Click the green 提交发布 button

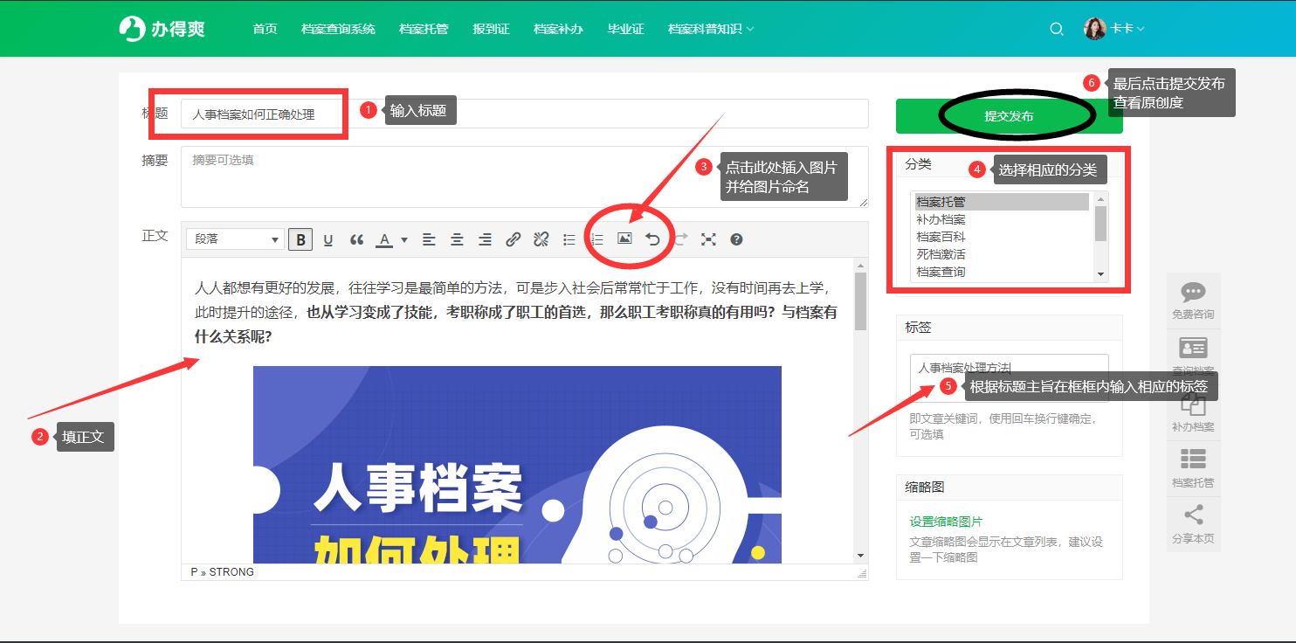click(x=1009, y=116)
